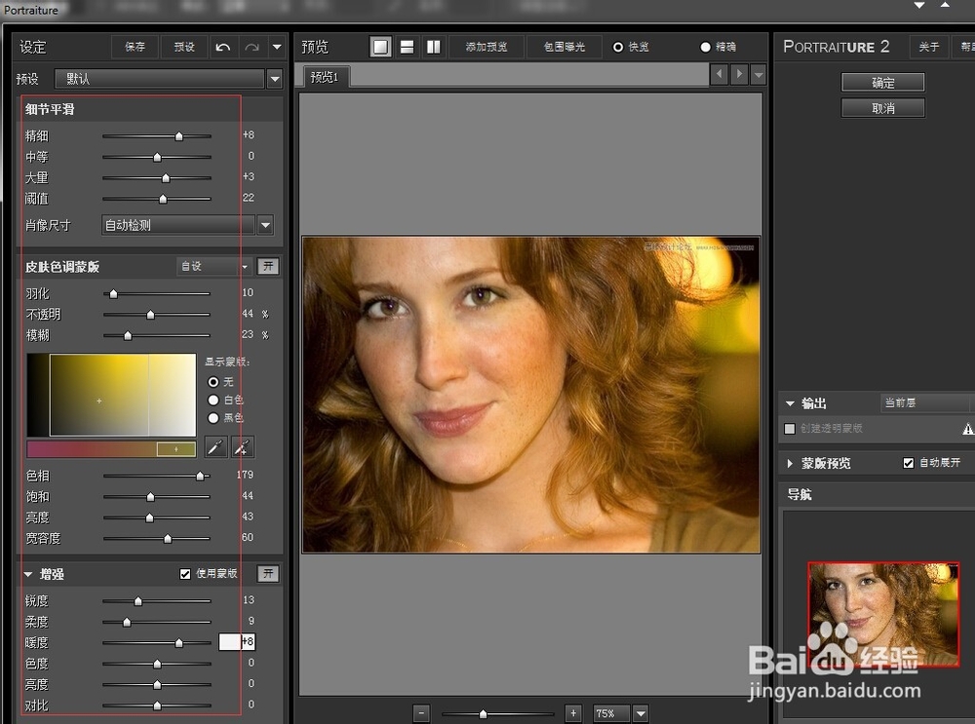This screenshot has width=975, height=724.
Task: Click the bottom zoom slider handle
Action: (x=484, y=713)
